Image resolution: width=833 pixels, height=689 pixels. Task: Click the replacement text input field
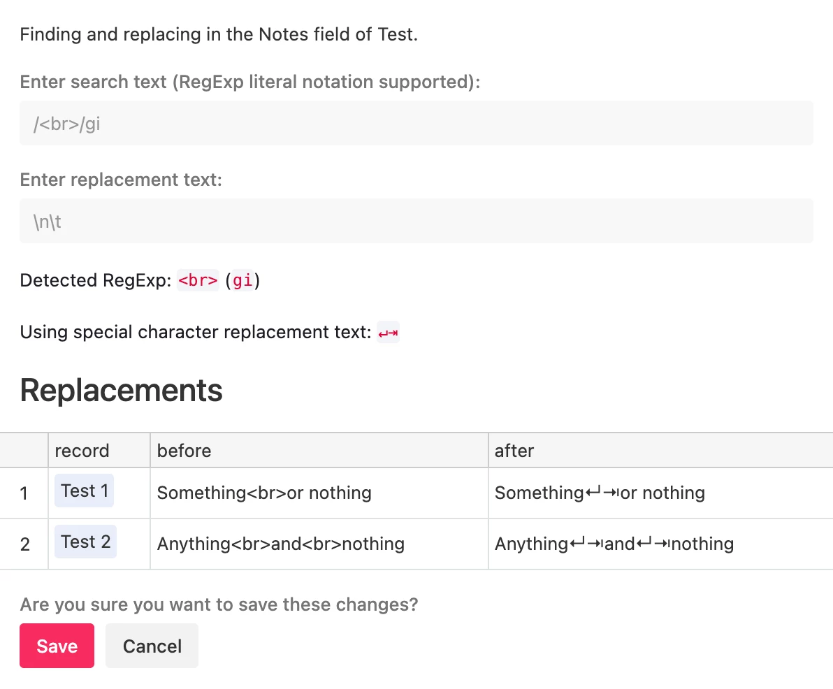416,222
